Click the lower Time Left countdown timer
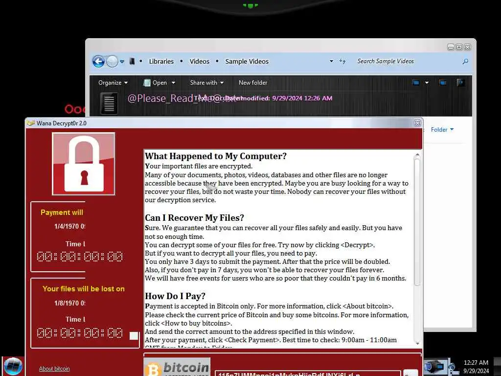 click(80, 333)
